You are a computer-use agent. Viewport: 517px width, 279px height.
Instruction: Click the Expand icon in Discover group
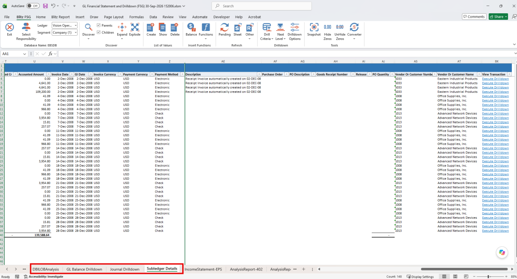click(x=122, y=27)
